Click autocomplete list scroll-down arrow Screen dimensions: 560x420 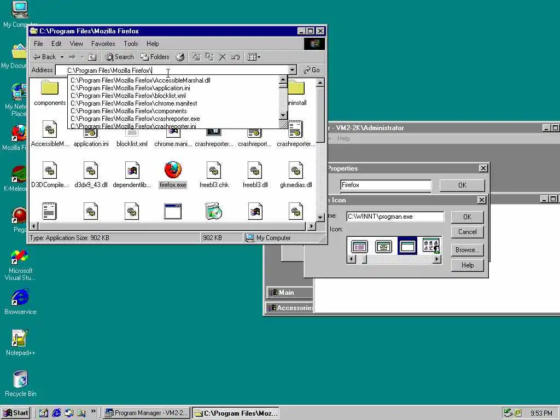tap(283, 115)
